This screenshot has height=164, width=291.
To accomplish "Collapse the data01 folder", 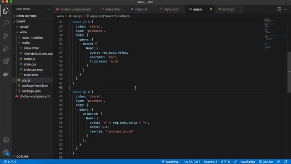I will (32, 27).
